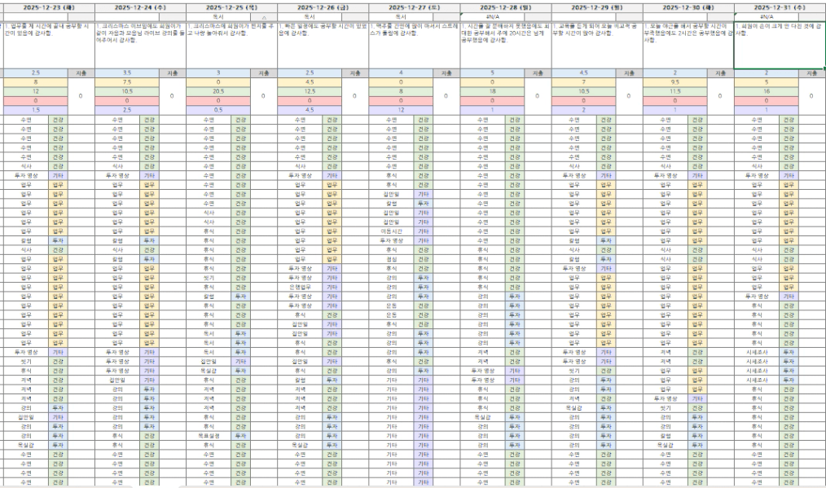This screenshot has width=826, height=488.
Task: Open the gratitude note cell under 2025-12-29
Action: [x=597, y=46]
